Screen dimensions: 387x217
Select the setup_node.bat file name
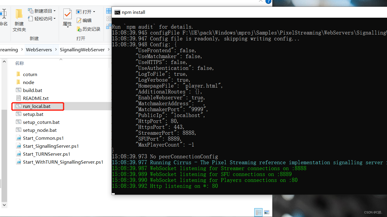click(x=40, y=130)
